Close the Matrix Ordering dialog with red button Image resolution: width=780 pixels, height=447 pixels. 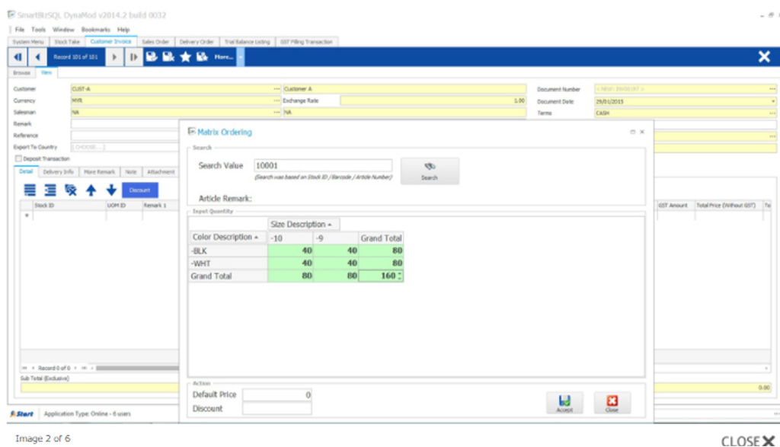click(x=612, y=403)
